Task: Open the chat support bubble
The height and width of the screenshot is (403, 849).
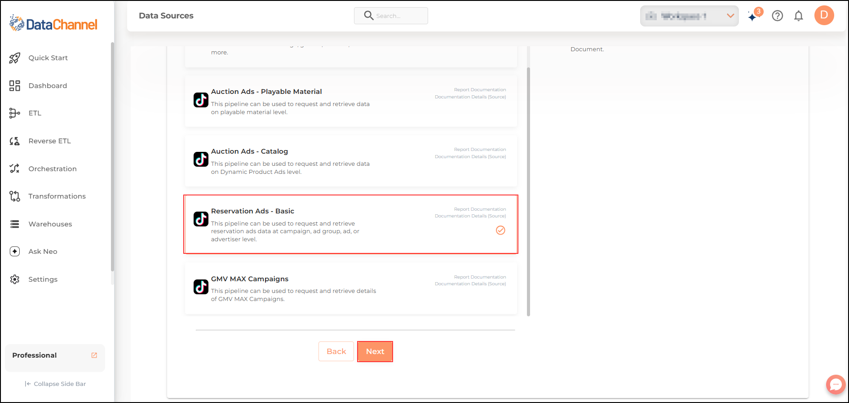Action: point(836,385)
